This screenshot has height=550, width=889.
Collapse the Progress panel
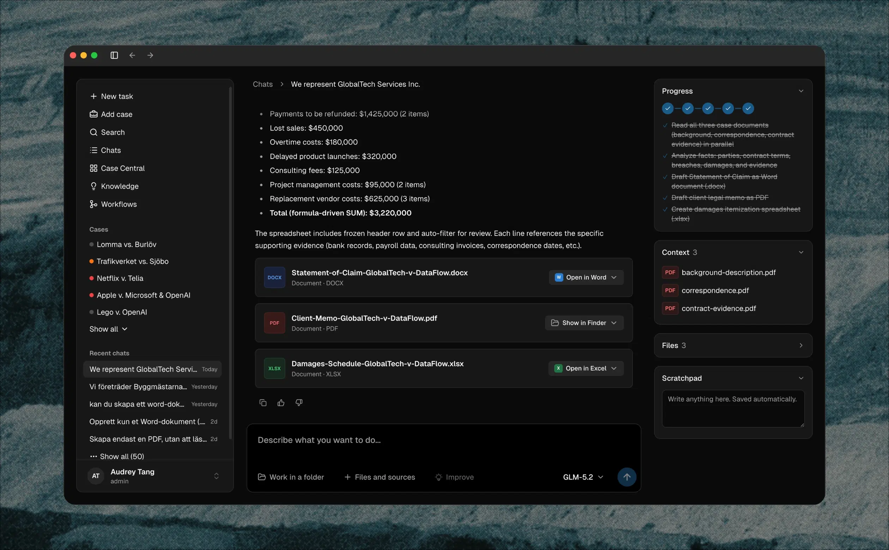pos(801,91)
